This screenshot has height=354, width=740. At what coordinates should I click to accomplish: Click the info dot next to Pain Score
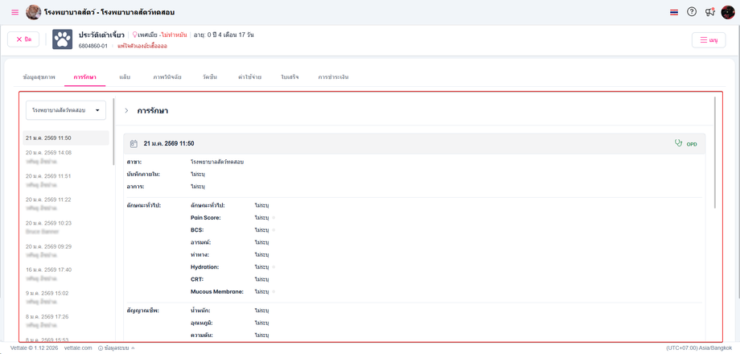click(x=273, y=217)
